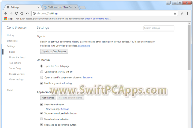Reload the page with refresh icon
The width and height of the screenshot is (193, 128).
coord(16,13)
